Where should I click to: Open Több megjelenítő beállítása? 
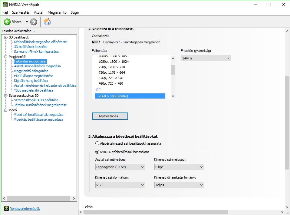click(34, 90)
